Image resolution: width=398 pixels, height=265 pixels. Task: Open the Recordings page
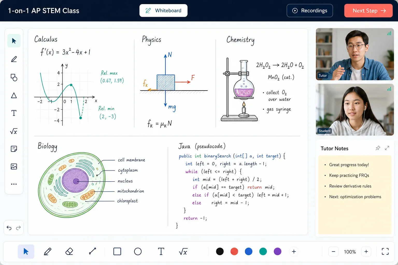point(310,11)
